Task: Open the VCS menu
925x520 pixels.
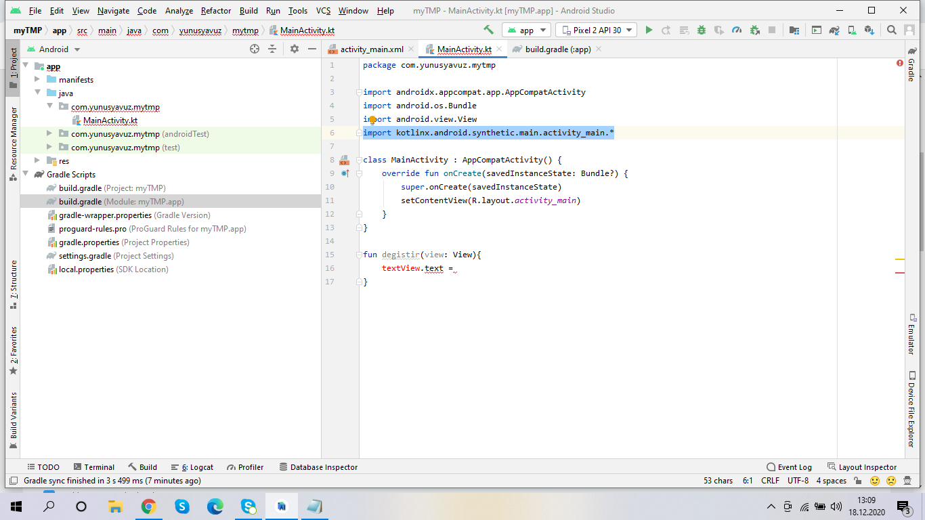Action: click(323, 11)
